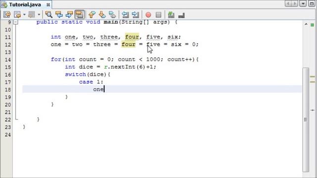Click the green Uncomment icon

tap(171, 14)
